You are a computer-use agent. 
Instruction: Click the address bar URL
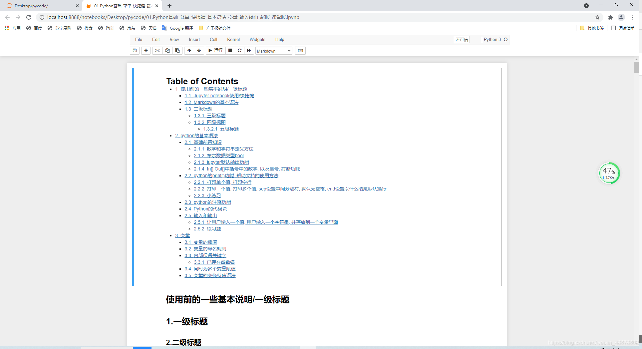click(x=173, y=17)
